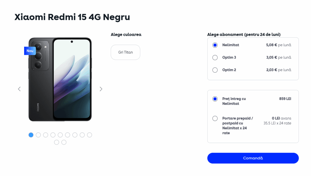Viewport: 311px width, 176px height.
Task: Pick the Gri Titan color option
Action: 125,52
